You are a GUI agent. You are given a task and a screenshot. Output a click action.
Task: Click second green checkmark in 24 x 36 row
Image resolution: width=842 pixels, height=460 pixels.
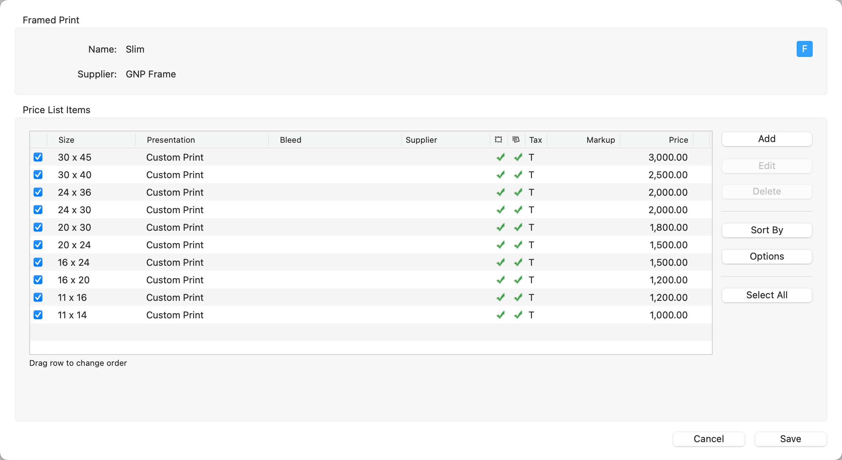point(518,192)
